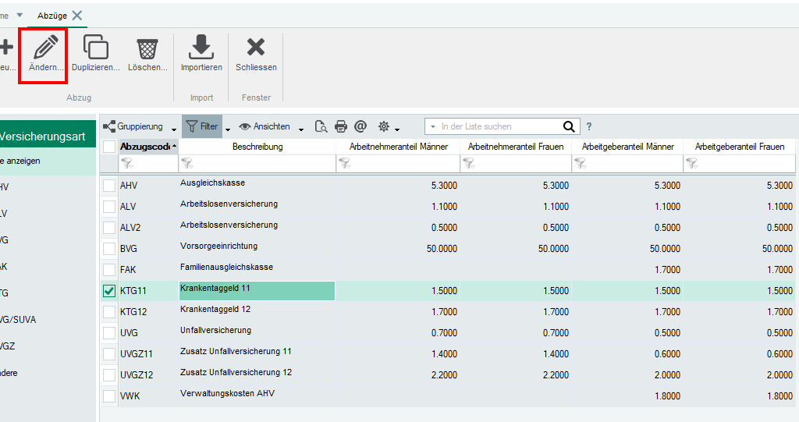Check the UVGZ11 row checkbox

[x=109, y=353]
